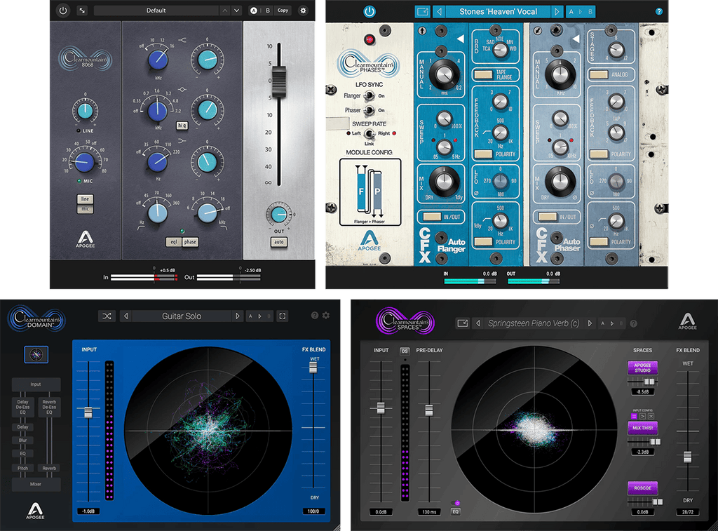Select next preset in Phases plugin

tap(557, 11)
